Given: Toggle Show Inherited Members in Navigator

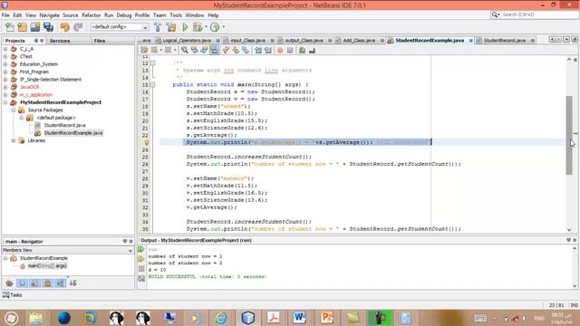Looking at the screenshot, I should [x=9, y=283].
